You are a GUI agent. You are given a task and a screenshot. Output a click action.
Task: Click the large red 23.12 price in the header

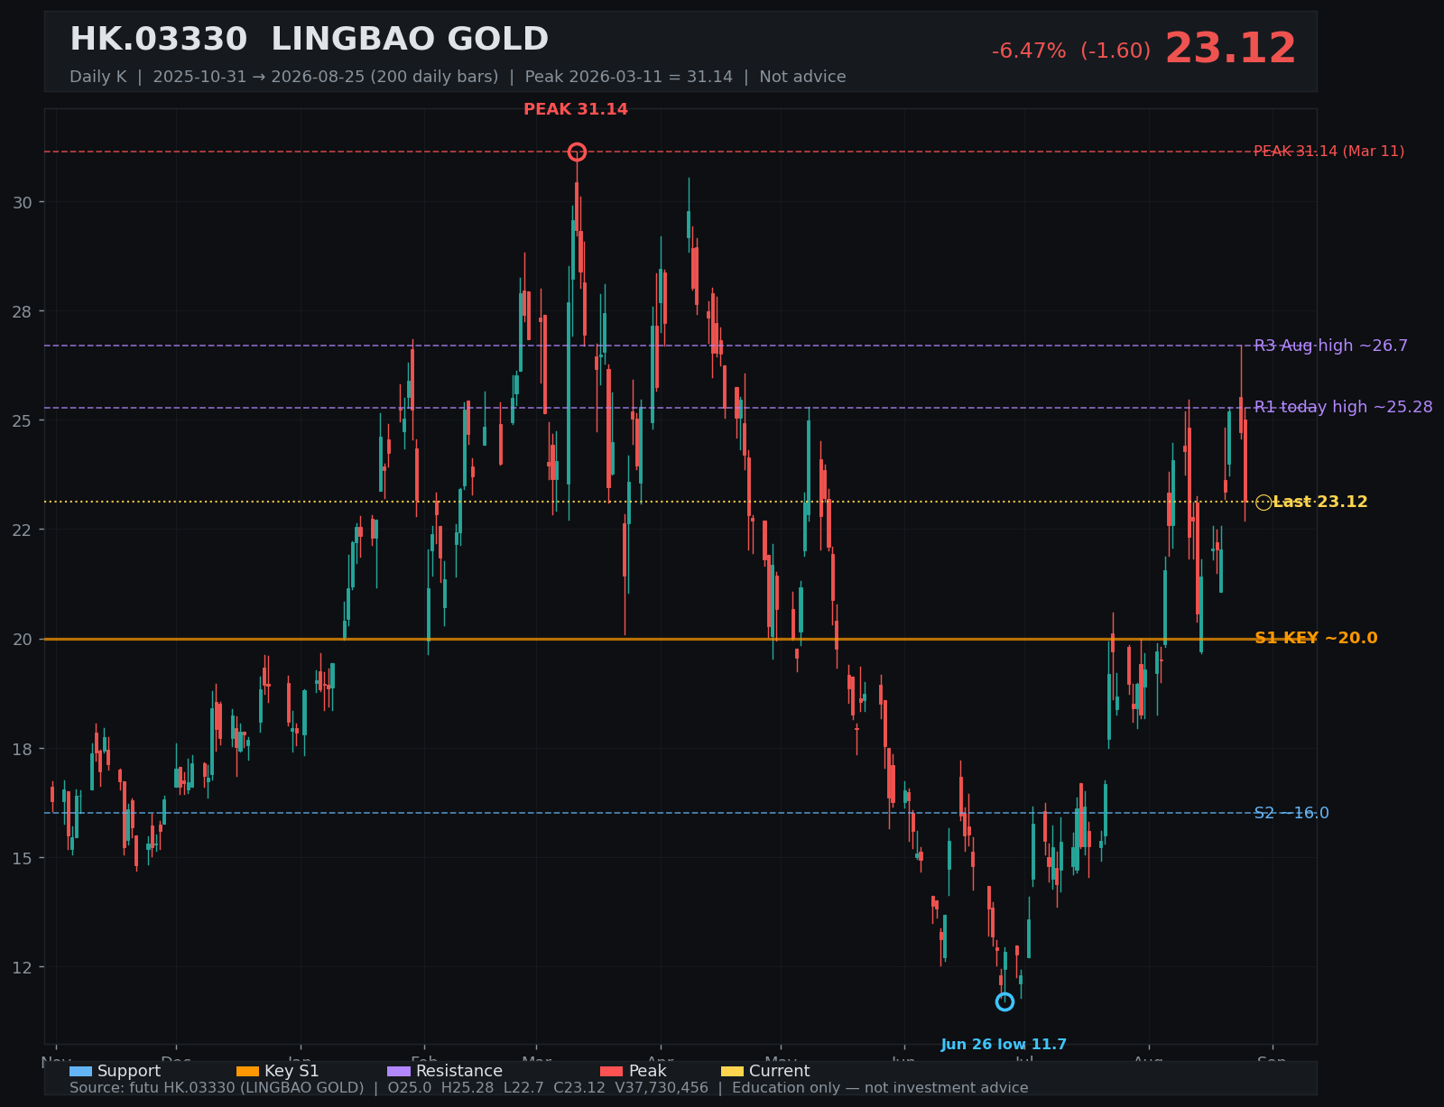click(1231, 49)
